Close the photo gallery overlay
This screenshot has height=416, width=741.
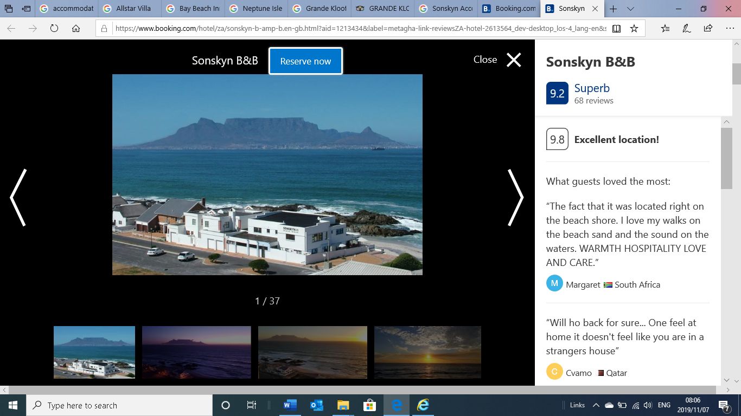coord(513,60)
